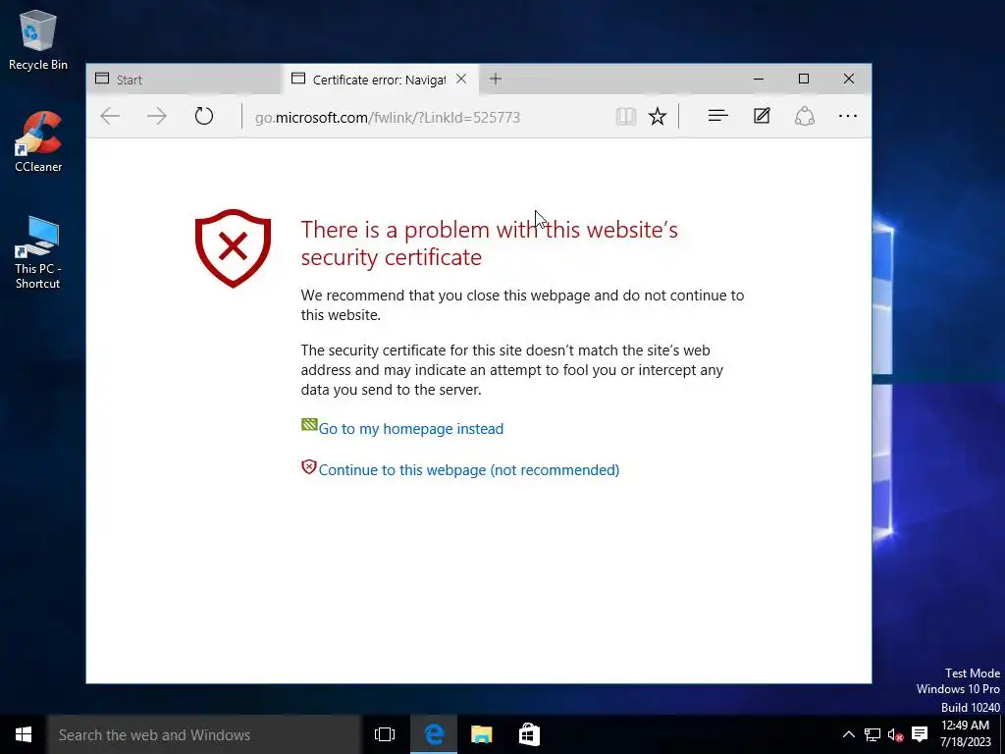Maximize the Edge window

[804, 79]
